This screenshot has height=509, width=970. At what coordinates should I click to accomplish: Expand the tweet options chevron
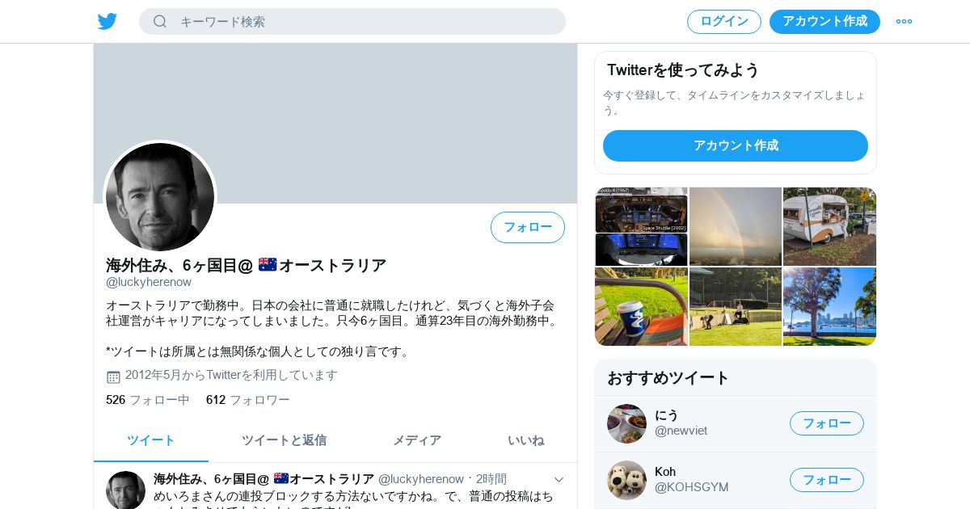(x=559, y=480)
